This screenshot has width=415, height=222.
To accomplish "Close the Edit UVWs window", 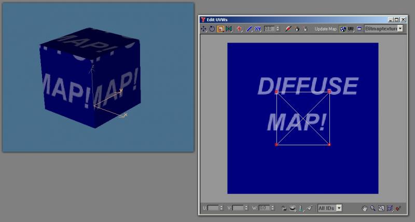I will coord(403,20).
